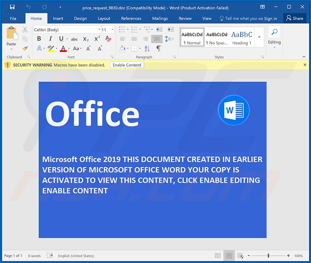This screenshot has width=311, height=263.
Task: Toggle Strikethrough abc formatting
Action: click(74, 39)
